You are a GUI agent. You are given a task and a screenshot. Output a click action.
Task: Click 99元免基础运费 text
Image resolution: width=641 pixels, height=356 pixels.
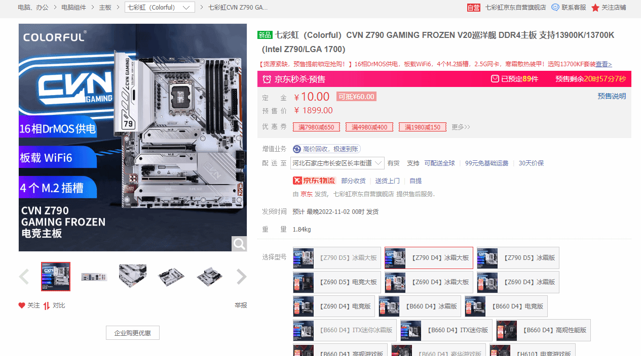click(x=487, y=163)
